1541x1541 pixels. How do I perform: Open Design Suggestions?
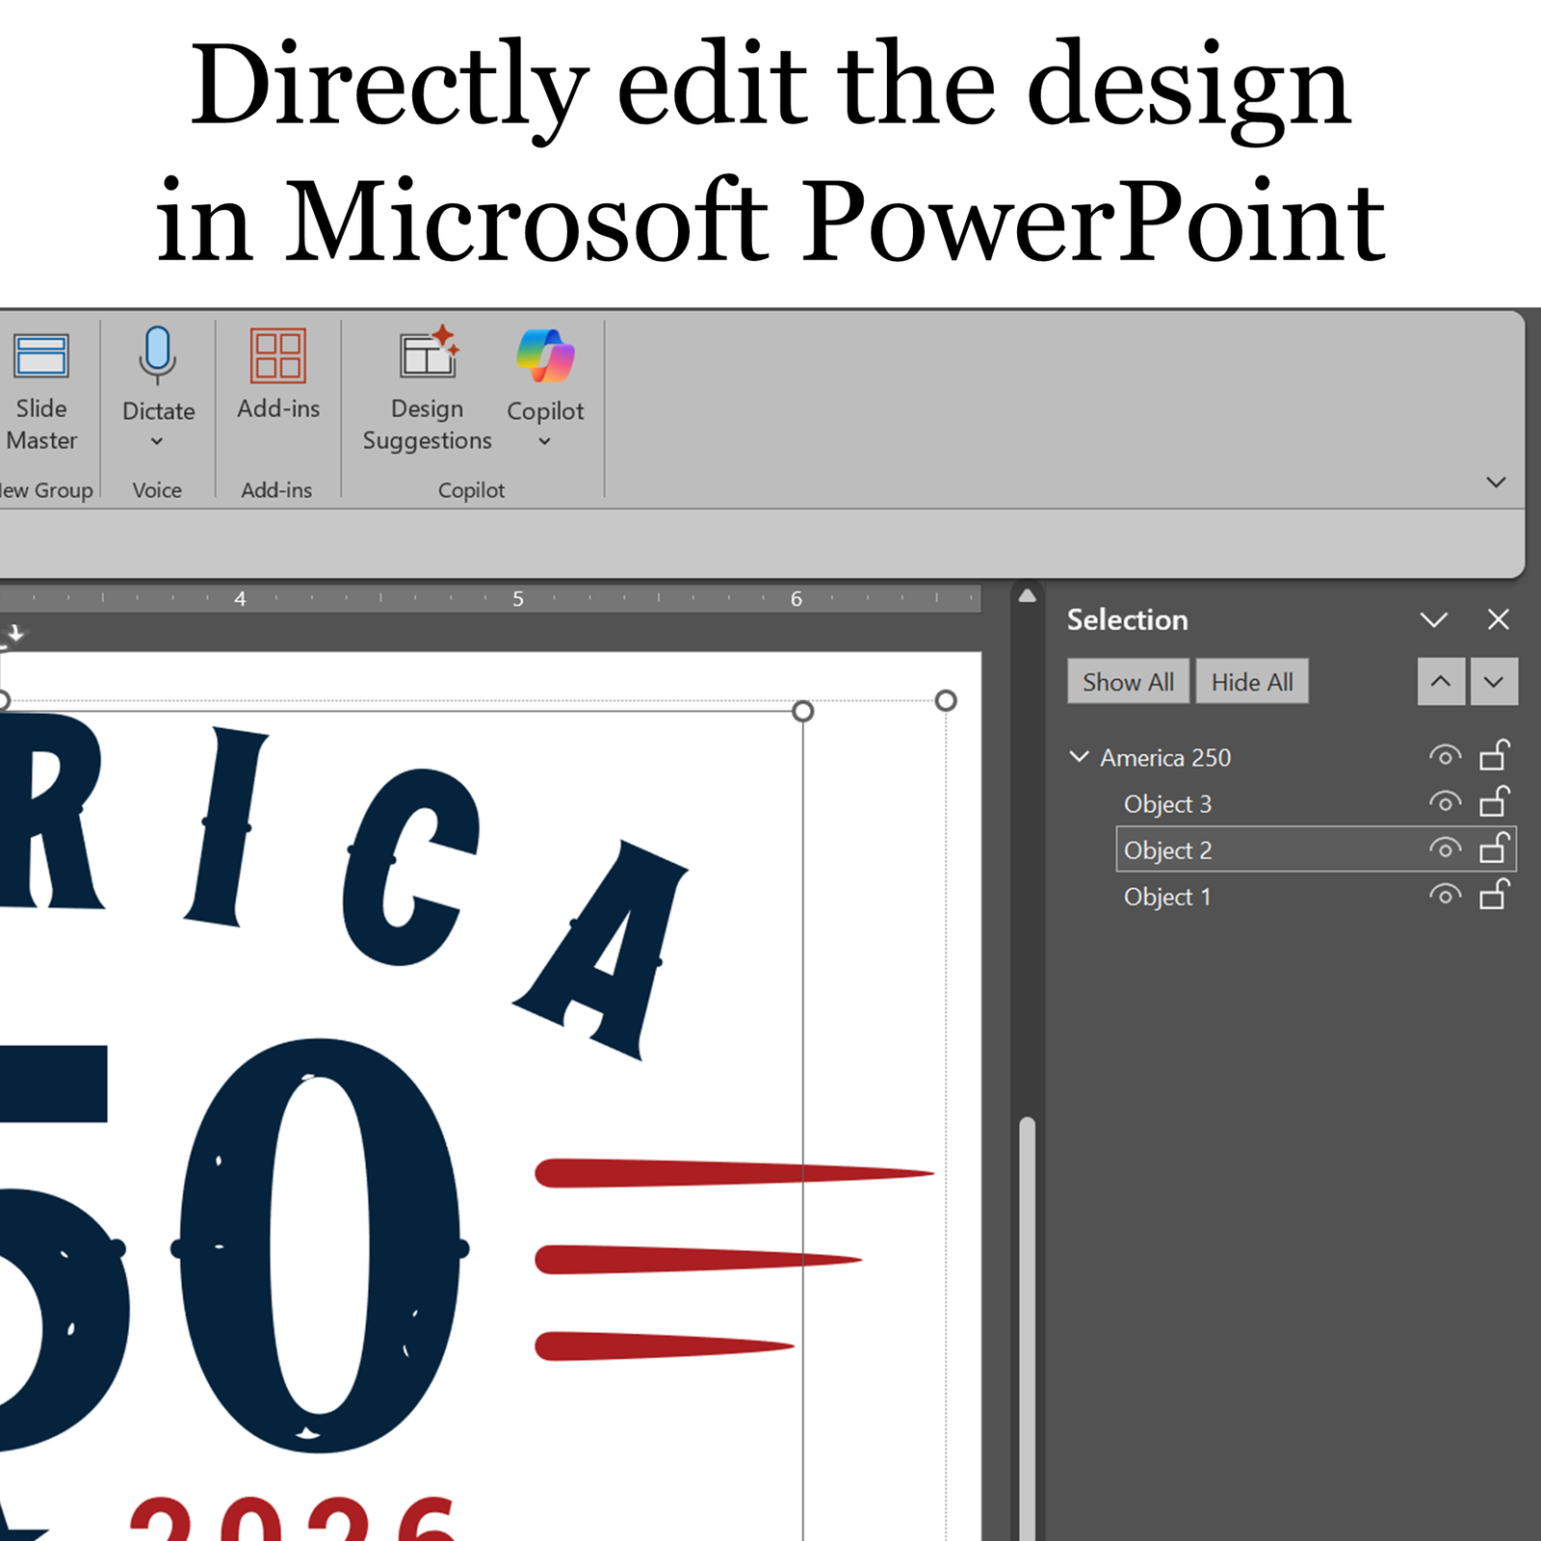click(427, 390)
